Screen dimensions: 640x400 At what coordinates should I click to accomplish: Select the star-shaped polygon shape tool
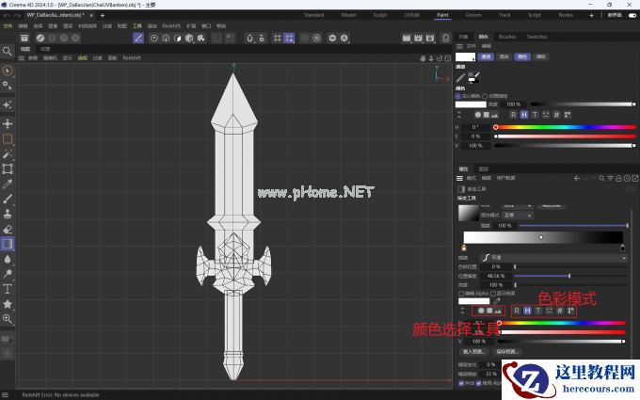(8, 304)
